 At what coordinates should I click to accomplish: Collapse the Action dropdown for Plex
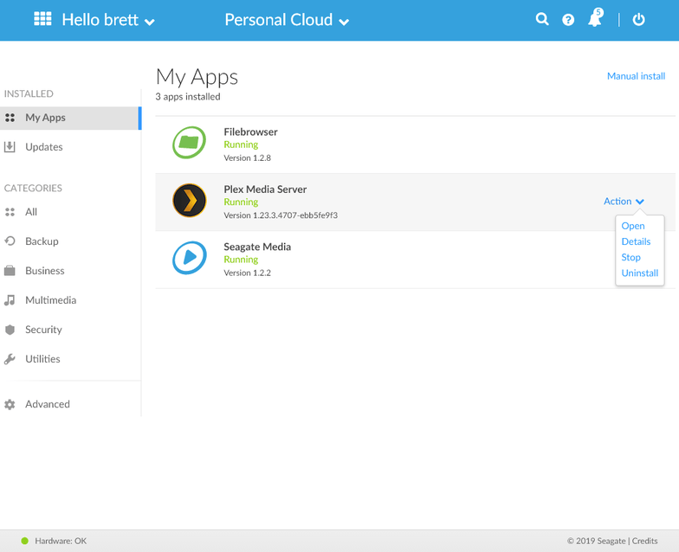click(x=624, y=201)
